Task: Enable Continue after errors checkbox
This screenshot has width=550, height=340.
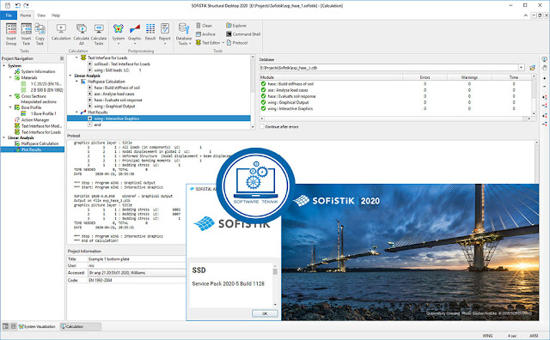Action: [261, 126]
